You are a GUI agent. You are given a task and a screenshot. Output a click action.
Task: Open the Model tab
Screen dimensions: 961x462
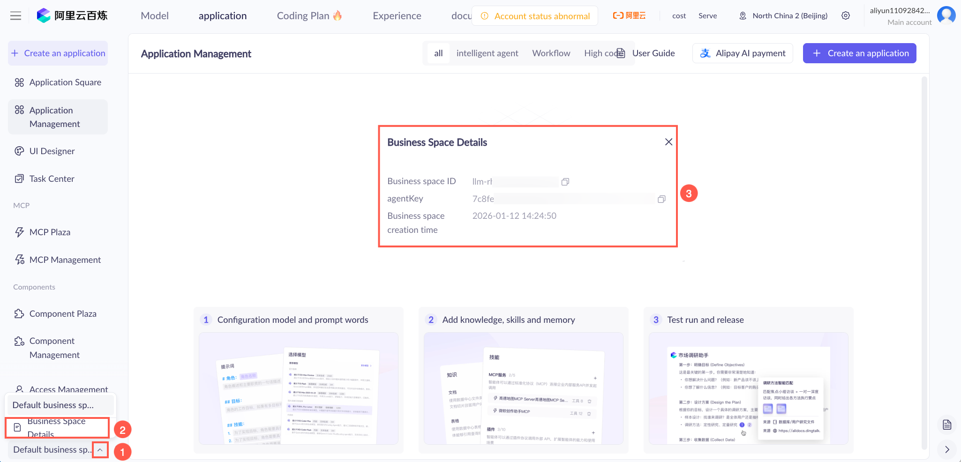(x=155, y=16)
